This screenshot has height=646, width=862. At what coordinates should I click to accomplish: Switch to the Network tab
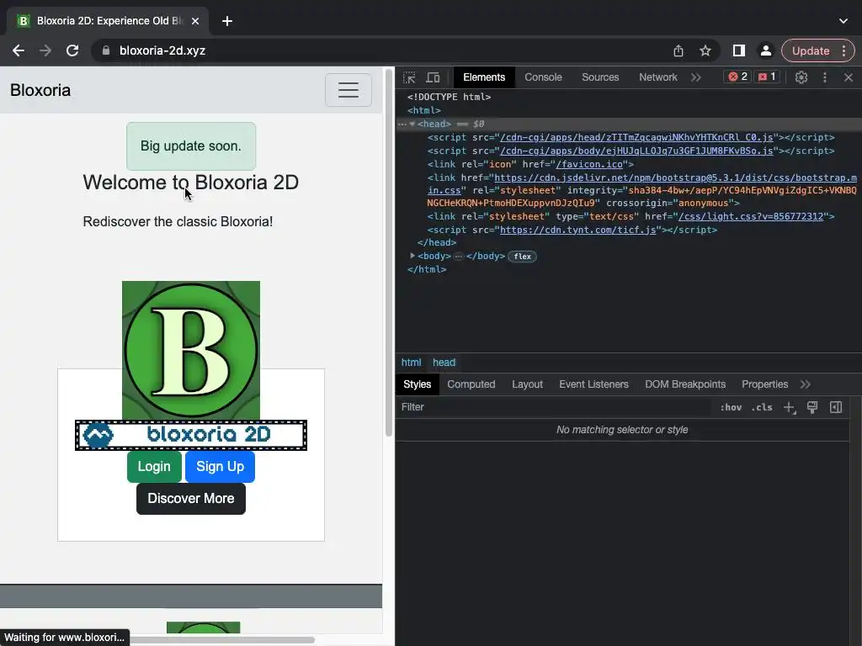pos(657,77)
